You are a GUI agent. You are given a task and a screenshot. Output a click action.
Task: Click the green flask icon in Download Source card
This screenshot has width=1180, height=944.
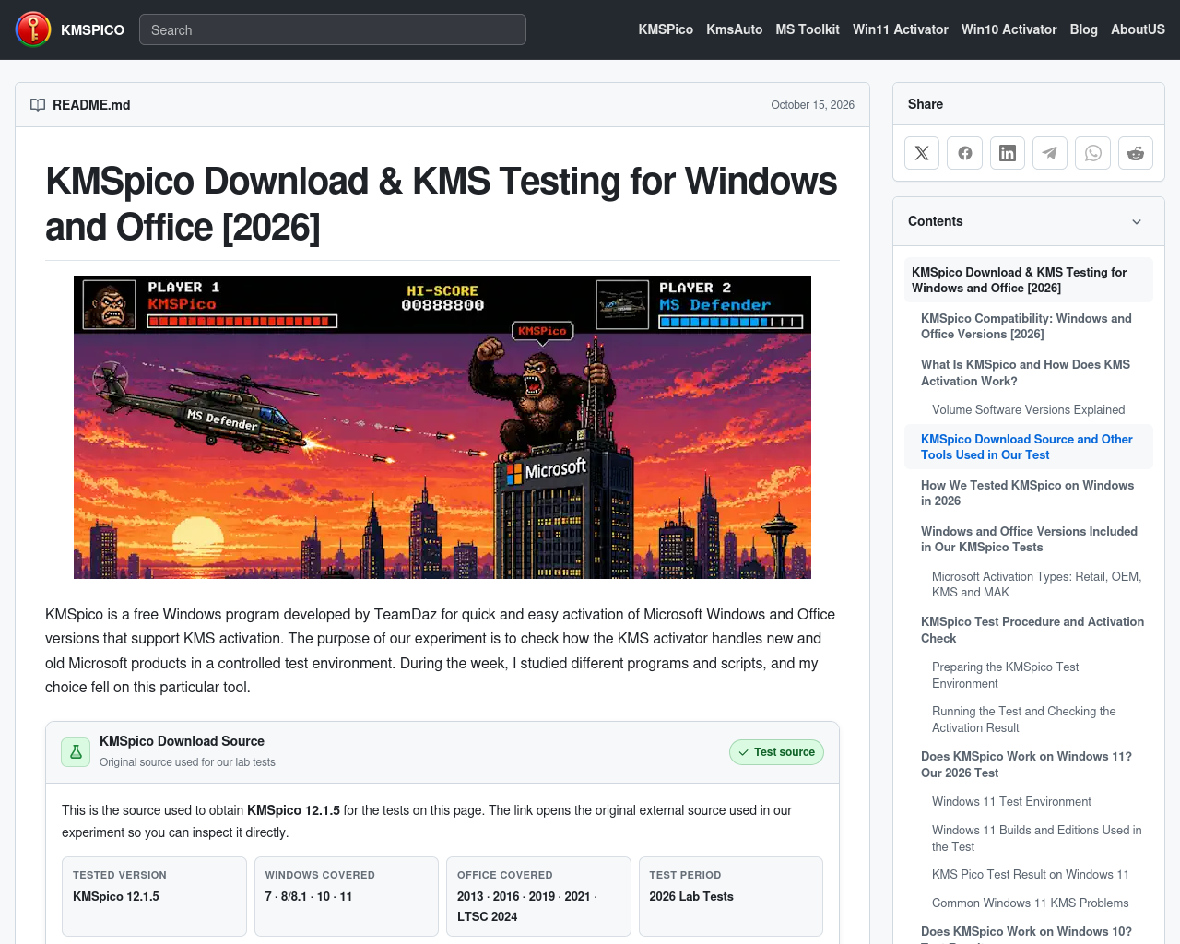(x=76, y=752)
